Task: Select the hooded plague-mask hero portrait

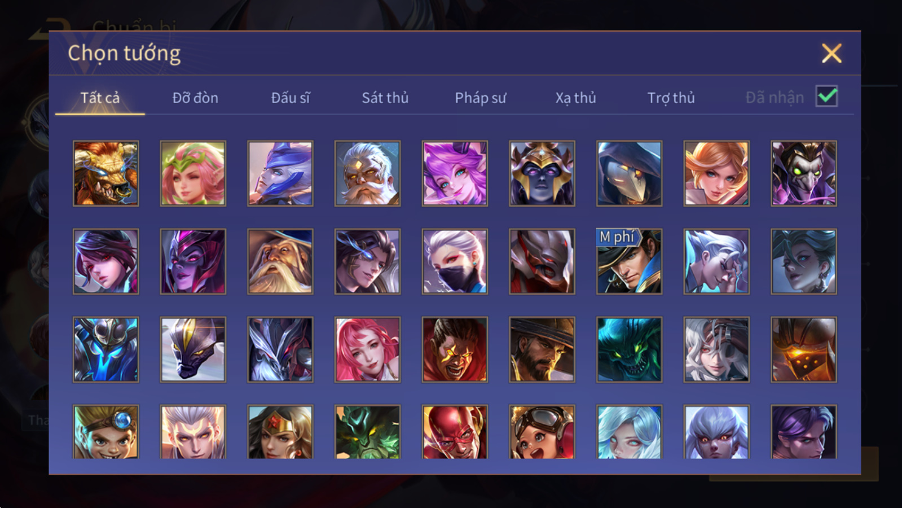Action: click(x=629, y=173)
